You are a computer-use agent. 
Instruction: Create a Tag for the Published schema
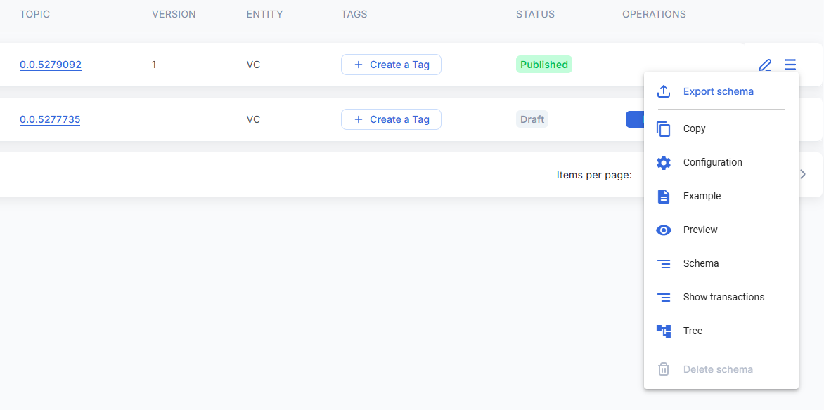(391, 65)
